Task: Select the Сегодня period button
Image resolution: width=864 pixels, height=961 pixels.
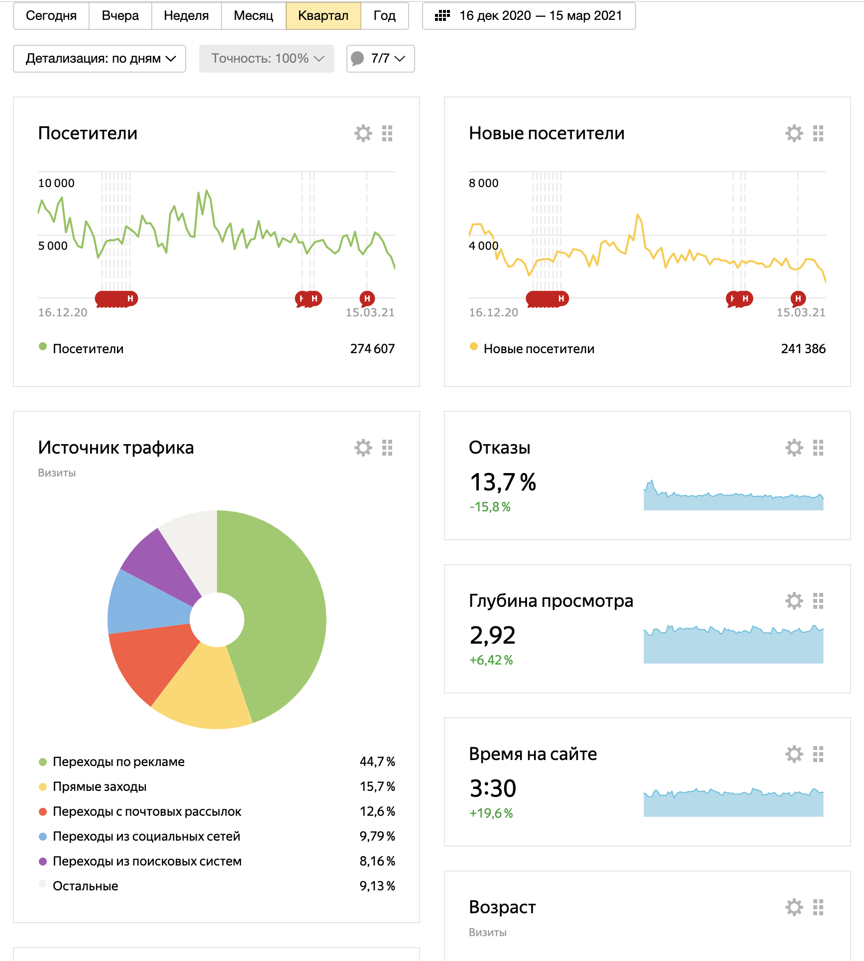Action: (x=51, y=15)
